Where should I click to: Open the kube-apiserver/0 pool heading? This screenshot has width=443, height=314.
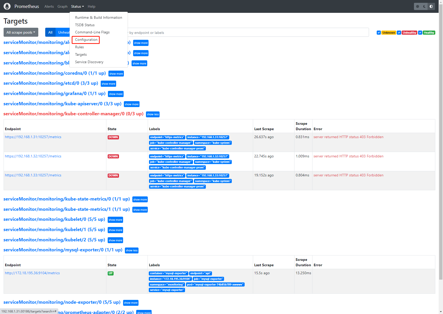click(62, 104)
